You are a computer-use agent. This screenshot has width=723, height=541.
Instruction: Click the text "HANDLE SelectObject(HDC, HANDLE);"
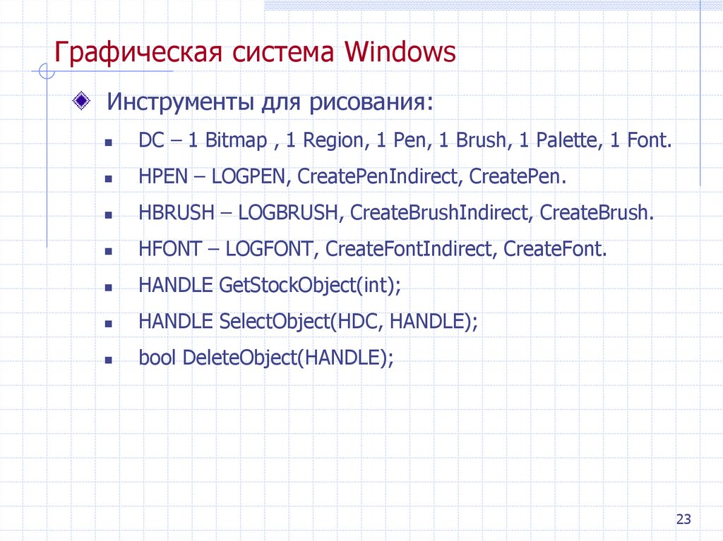pyautogui.click(x=308, y=322)
